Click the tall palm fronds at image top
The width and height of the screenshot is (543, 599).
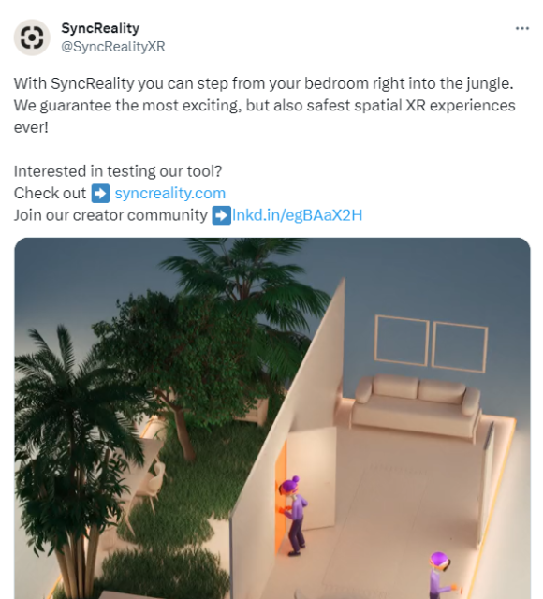(244, 279)
